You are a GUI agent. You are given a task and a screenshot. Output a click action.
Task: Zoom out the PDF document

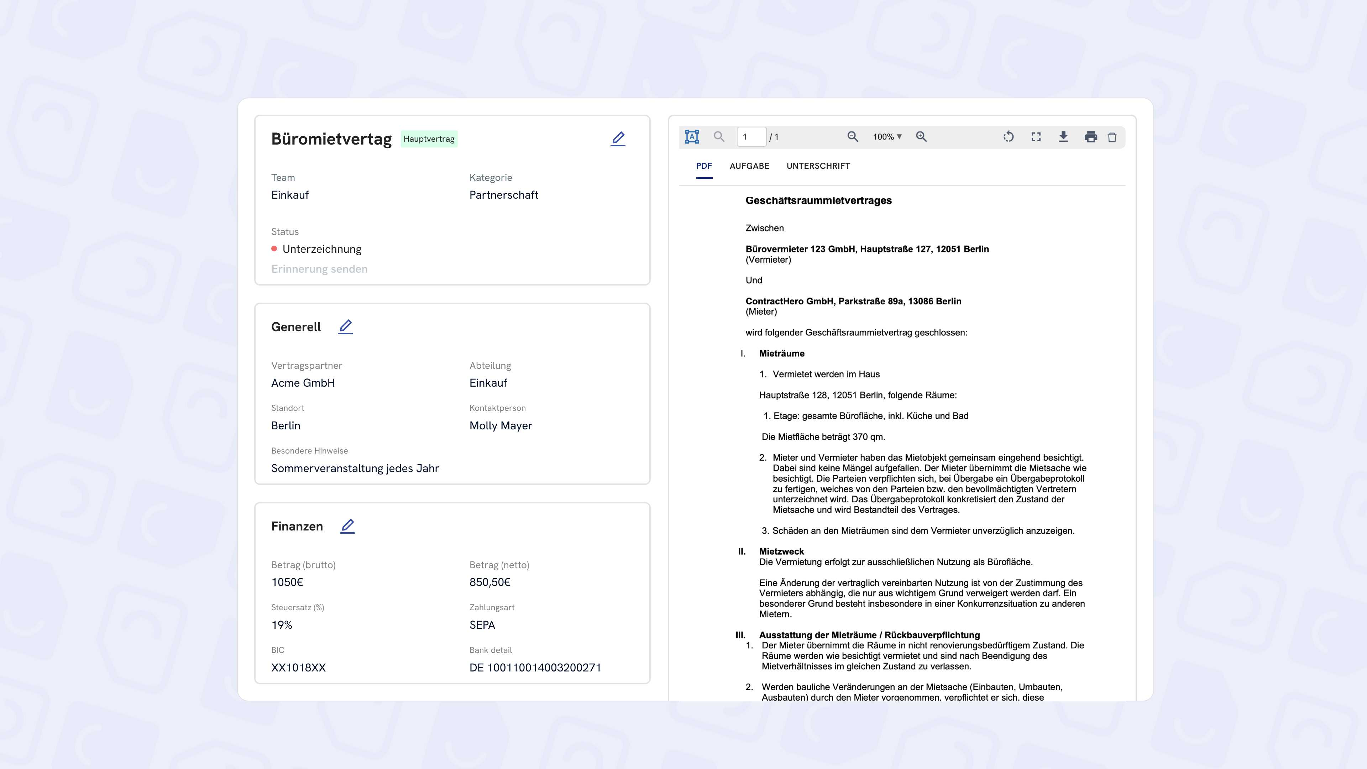[x=852, y=137]
